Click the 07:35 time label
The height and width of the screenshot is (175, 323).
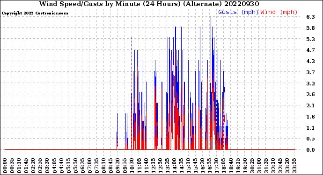tap(96, 166)
